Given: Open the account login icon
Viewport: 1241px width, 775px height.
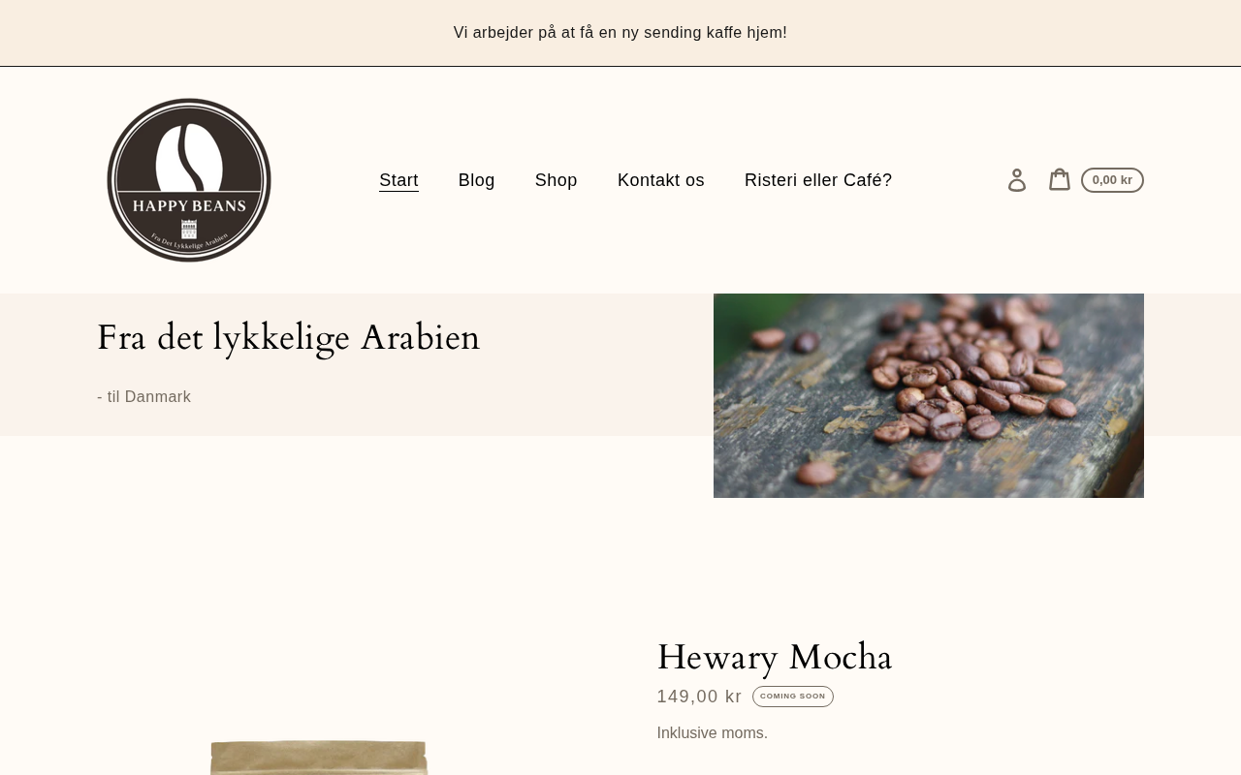Looking at the screenshot, I should [1017, 180].
